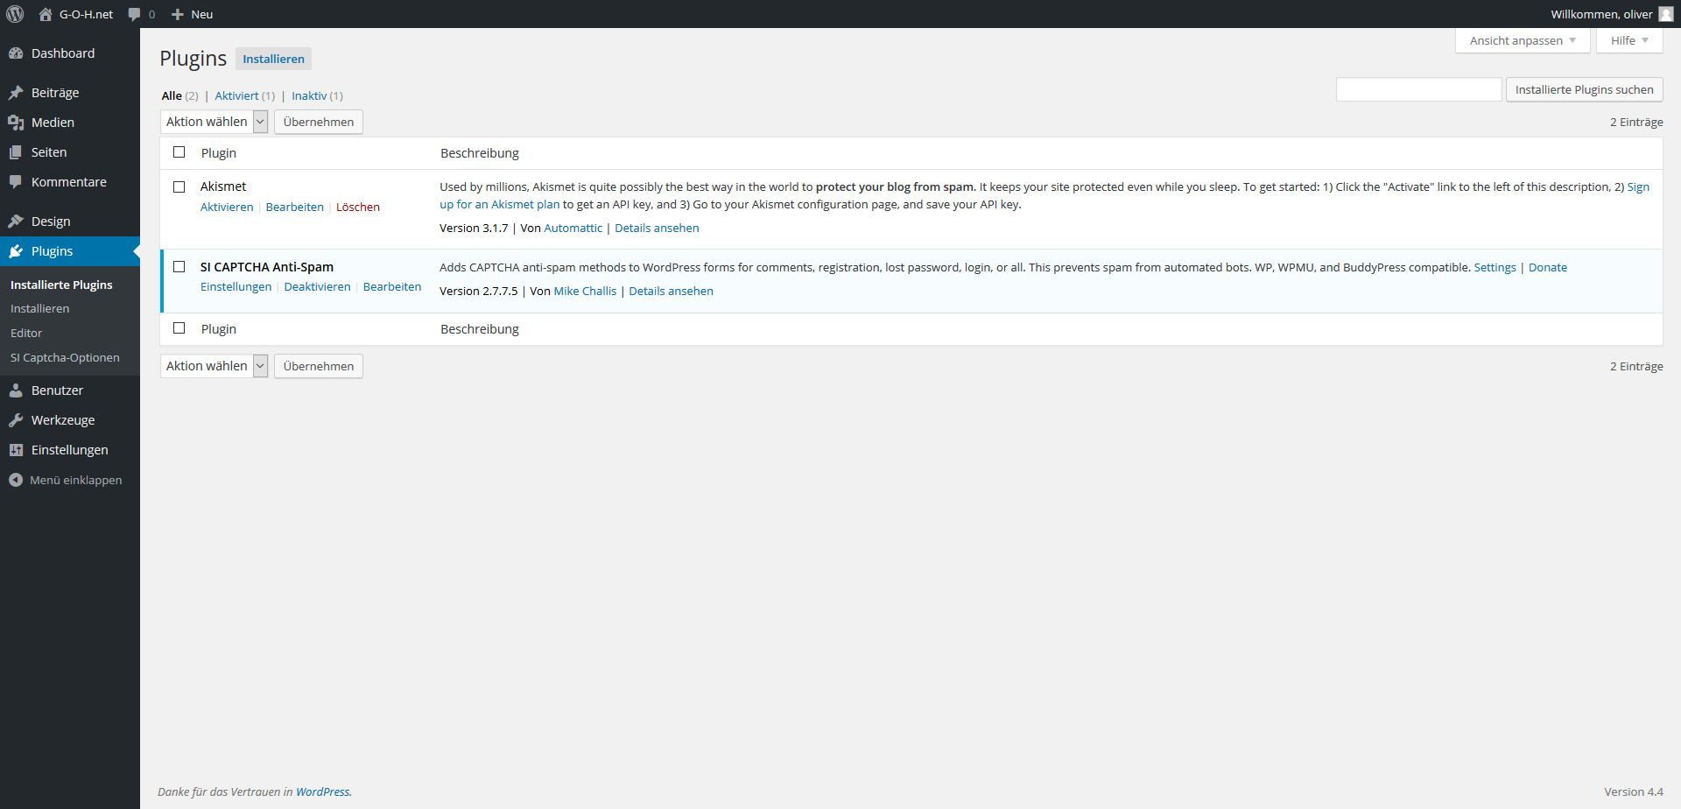Expand the Ansicht anpassen panel
This screenshot has height=809, width=1681.
coord(1523,40)
